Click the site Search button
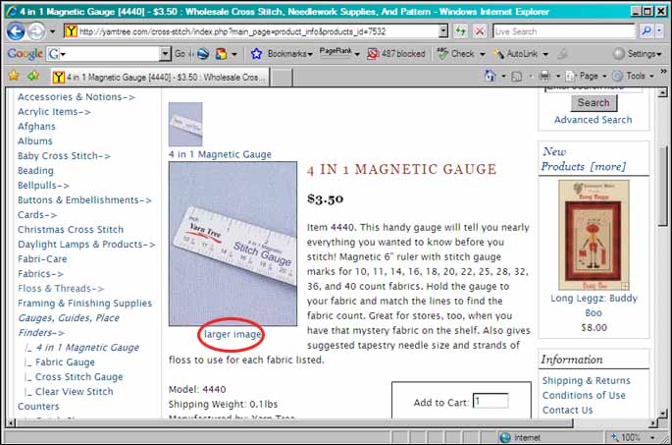The width and height of the screenshot is (672, 445). coord(594,102)
